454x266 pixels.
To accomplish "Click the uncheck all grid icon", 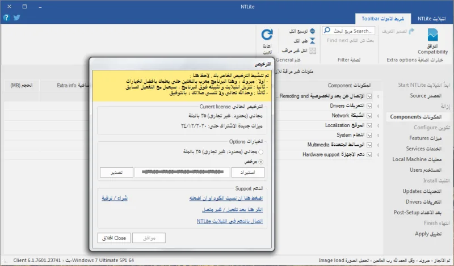I will [313, 51].
